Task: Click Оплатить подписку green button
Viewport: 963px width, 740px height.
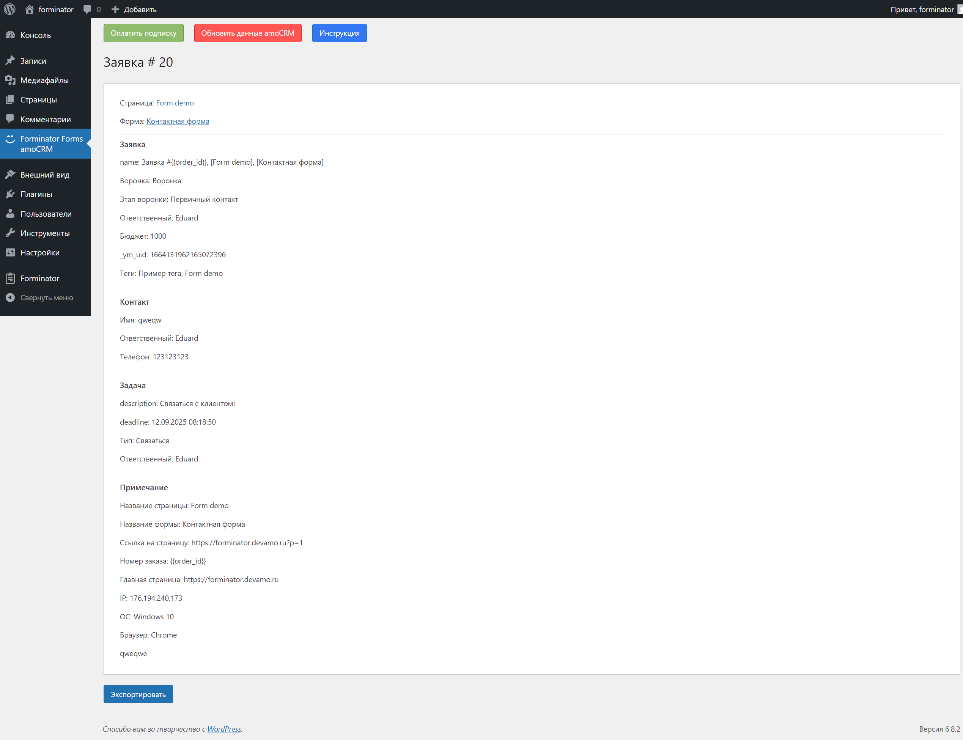Action: [x=143, y=33]
